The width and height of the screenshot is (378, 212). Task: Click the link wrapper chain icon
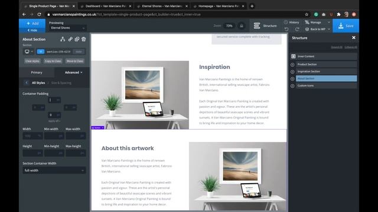pos(70,39)
